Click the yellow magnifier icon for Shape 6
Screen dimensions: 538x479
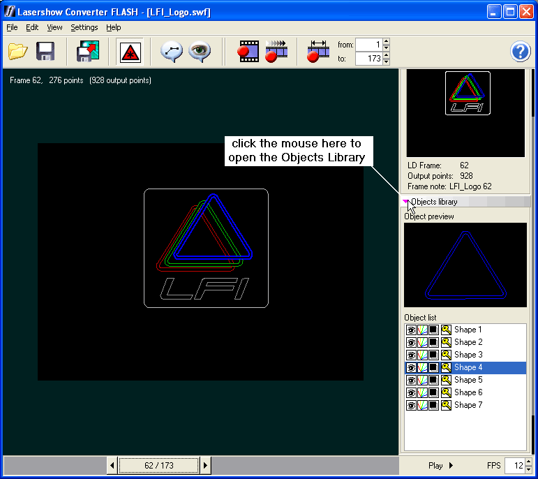(446, 392)
